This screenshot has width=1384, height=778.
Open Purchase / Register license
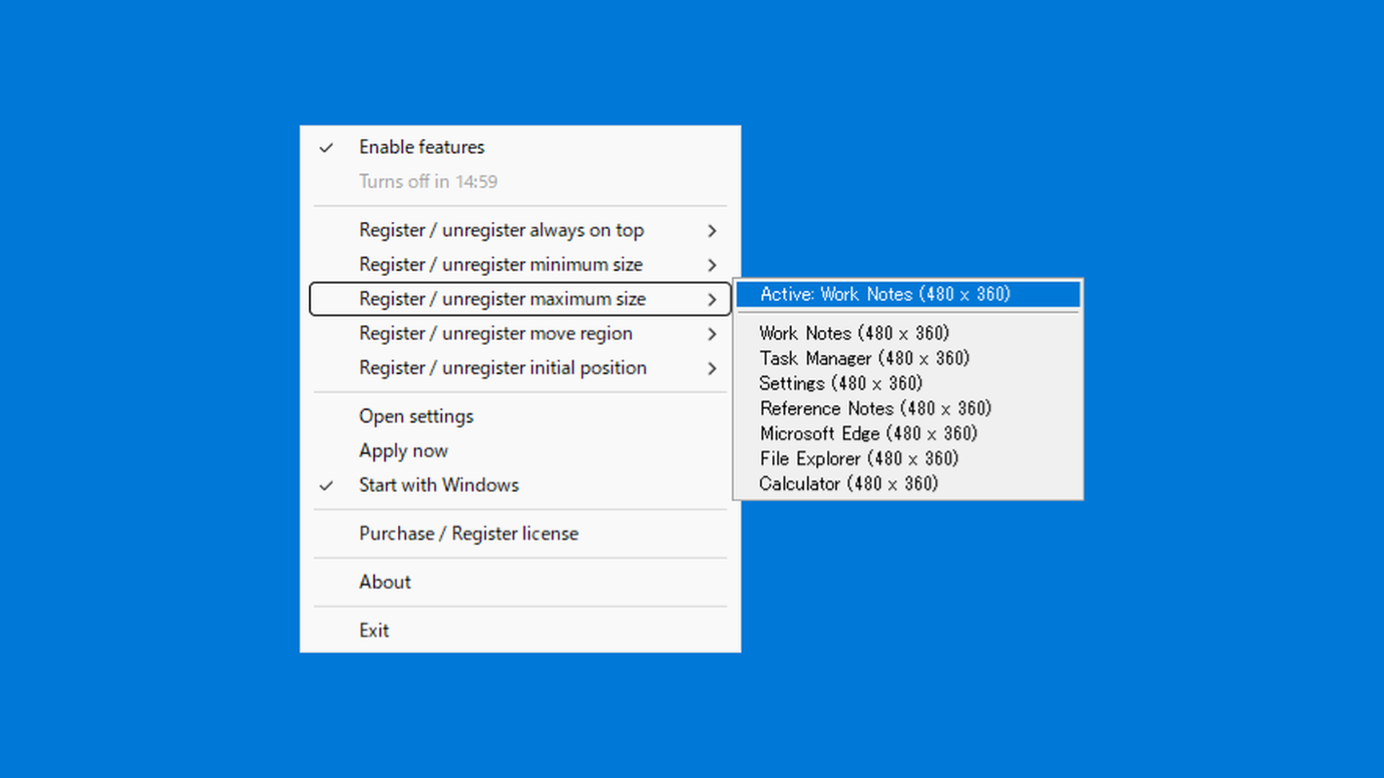(520, 534)
